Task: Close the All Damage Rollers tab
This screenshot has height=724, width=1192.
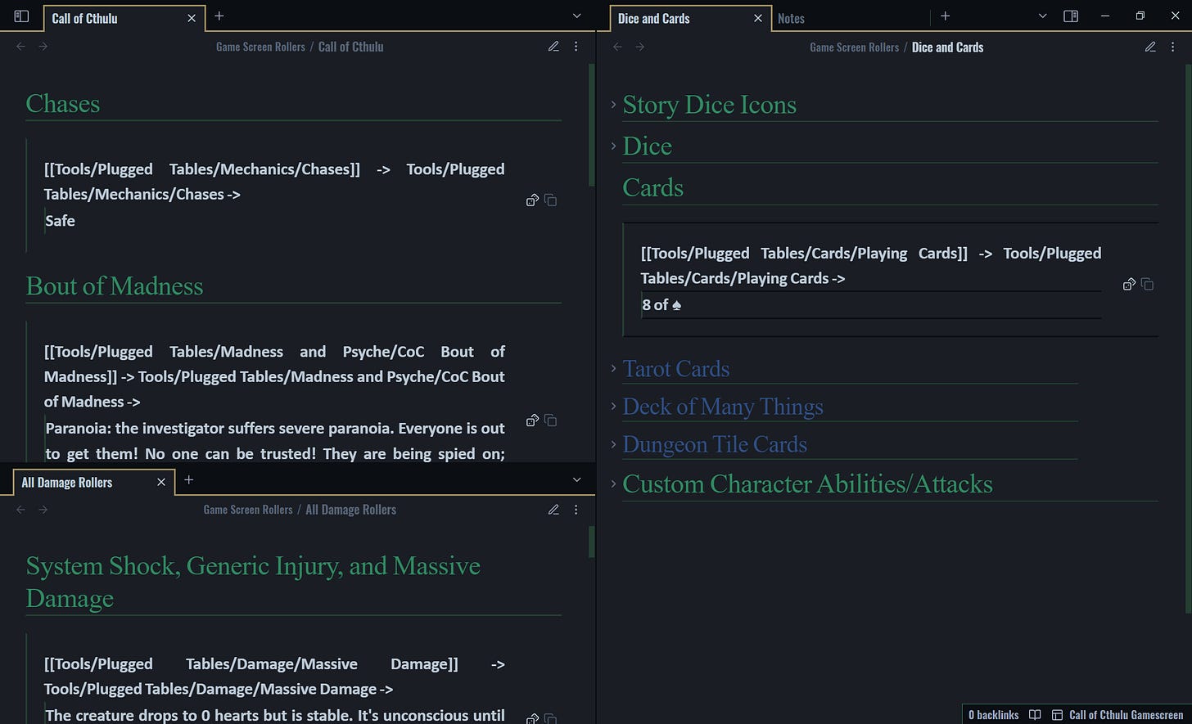Action: point(161,482)
